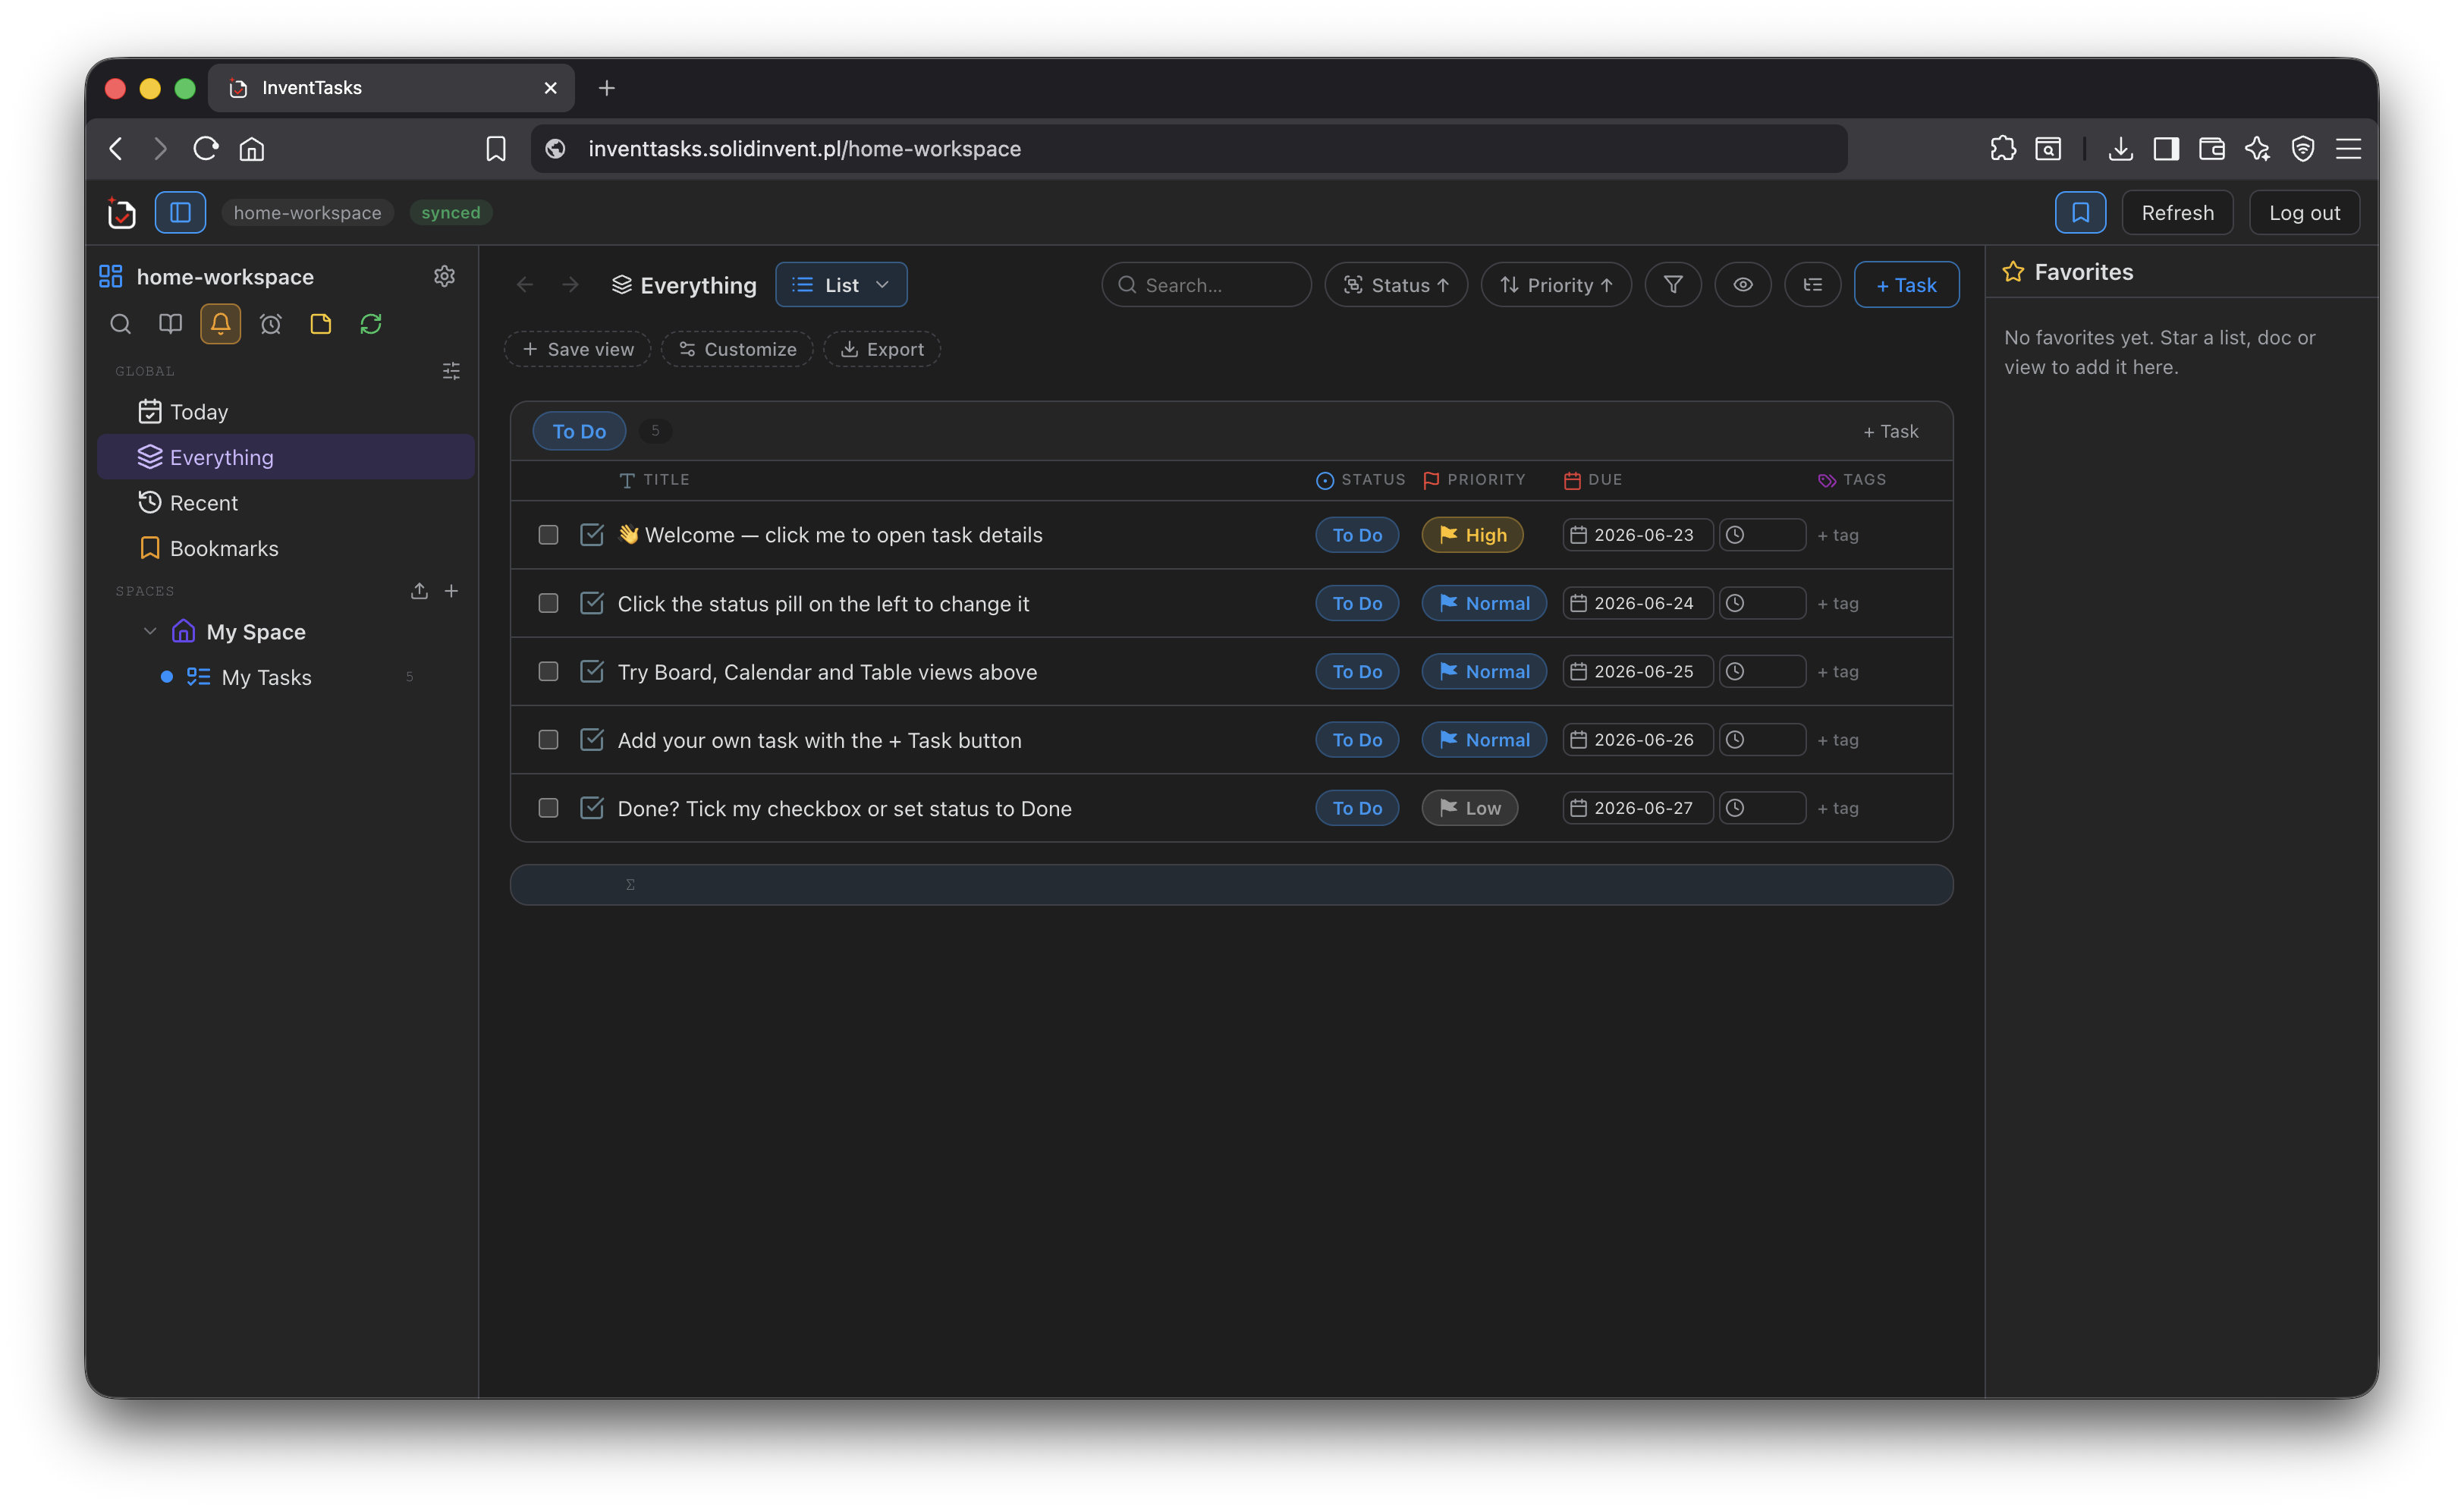Change Welcome task's To Do status pill

(1357, 535)
